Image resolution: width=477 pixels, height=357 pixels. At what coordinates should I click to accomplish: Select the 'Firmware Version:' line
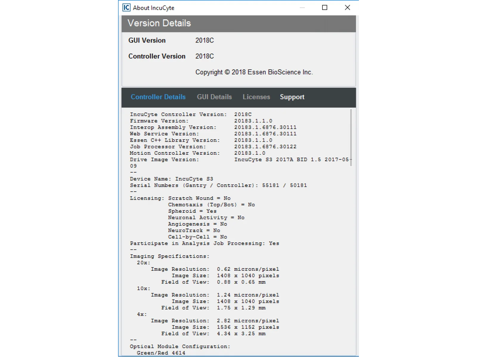pyautogui.click(x=201, y=121)
